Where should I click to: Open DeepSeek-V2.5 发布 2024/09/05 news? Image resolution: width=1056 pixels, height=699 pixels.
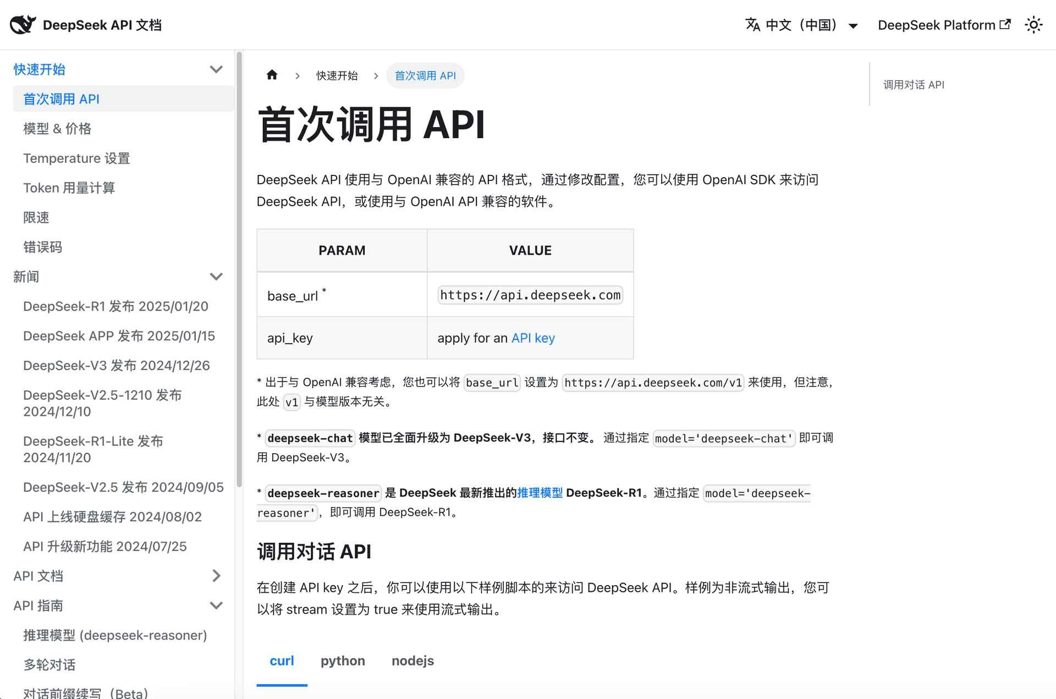click(123, 487)
